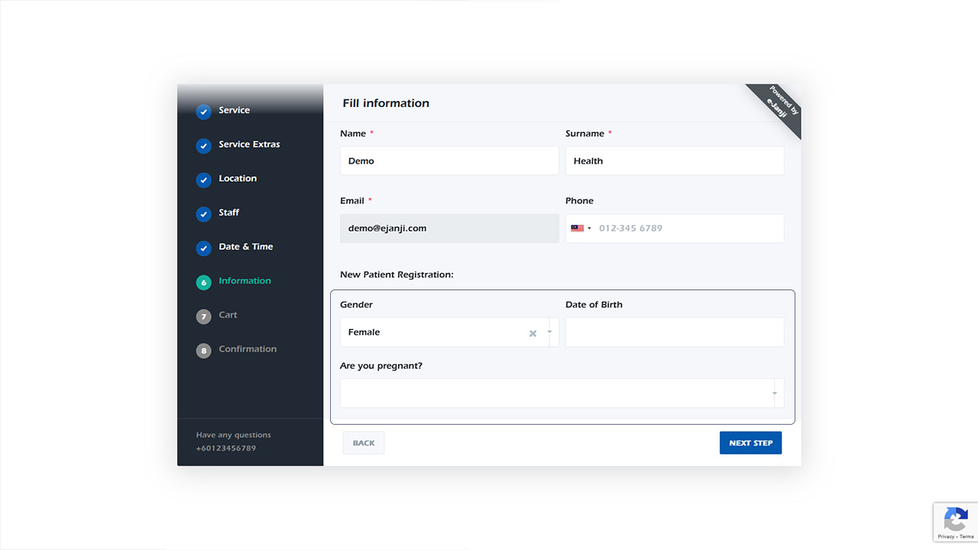The height and width of the screenshot is (550, 978).
Task: Clear the Female gender selection
Action: [x=533, y=333]
